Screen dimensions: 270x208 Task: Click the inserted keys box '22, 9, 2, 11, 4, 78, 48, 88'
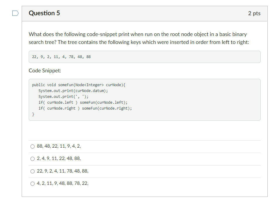tap(144, 57)
